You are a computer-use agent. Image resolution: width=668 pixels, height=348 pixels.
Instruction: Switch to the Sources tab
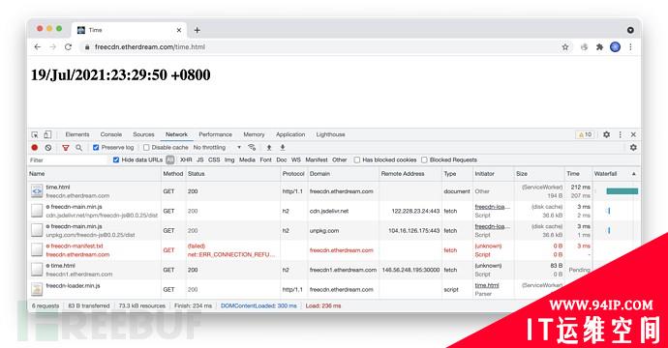tap(143, 134)
